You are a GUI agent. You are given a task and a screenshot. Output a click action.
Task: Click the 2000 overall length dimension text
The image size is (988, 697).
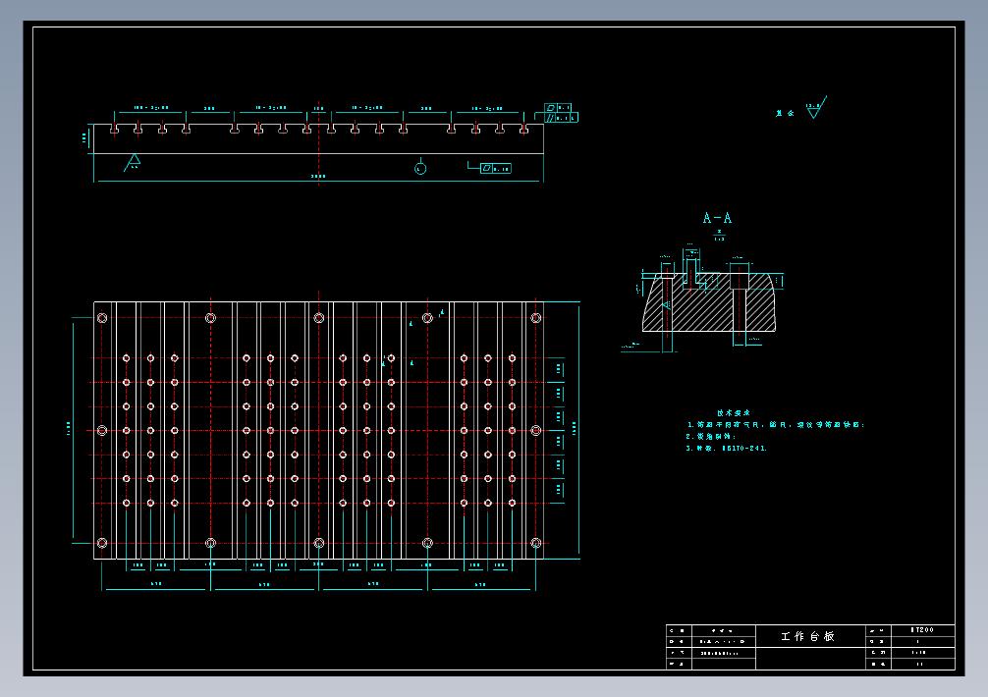click(x=318, y=177)
